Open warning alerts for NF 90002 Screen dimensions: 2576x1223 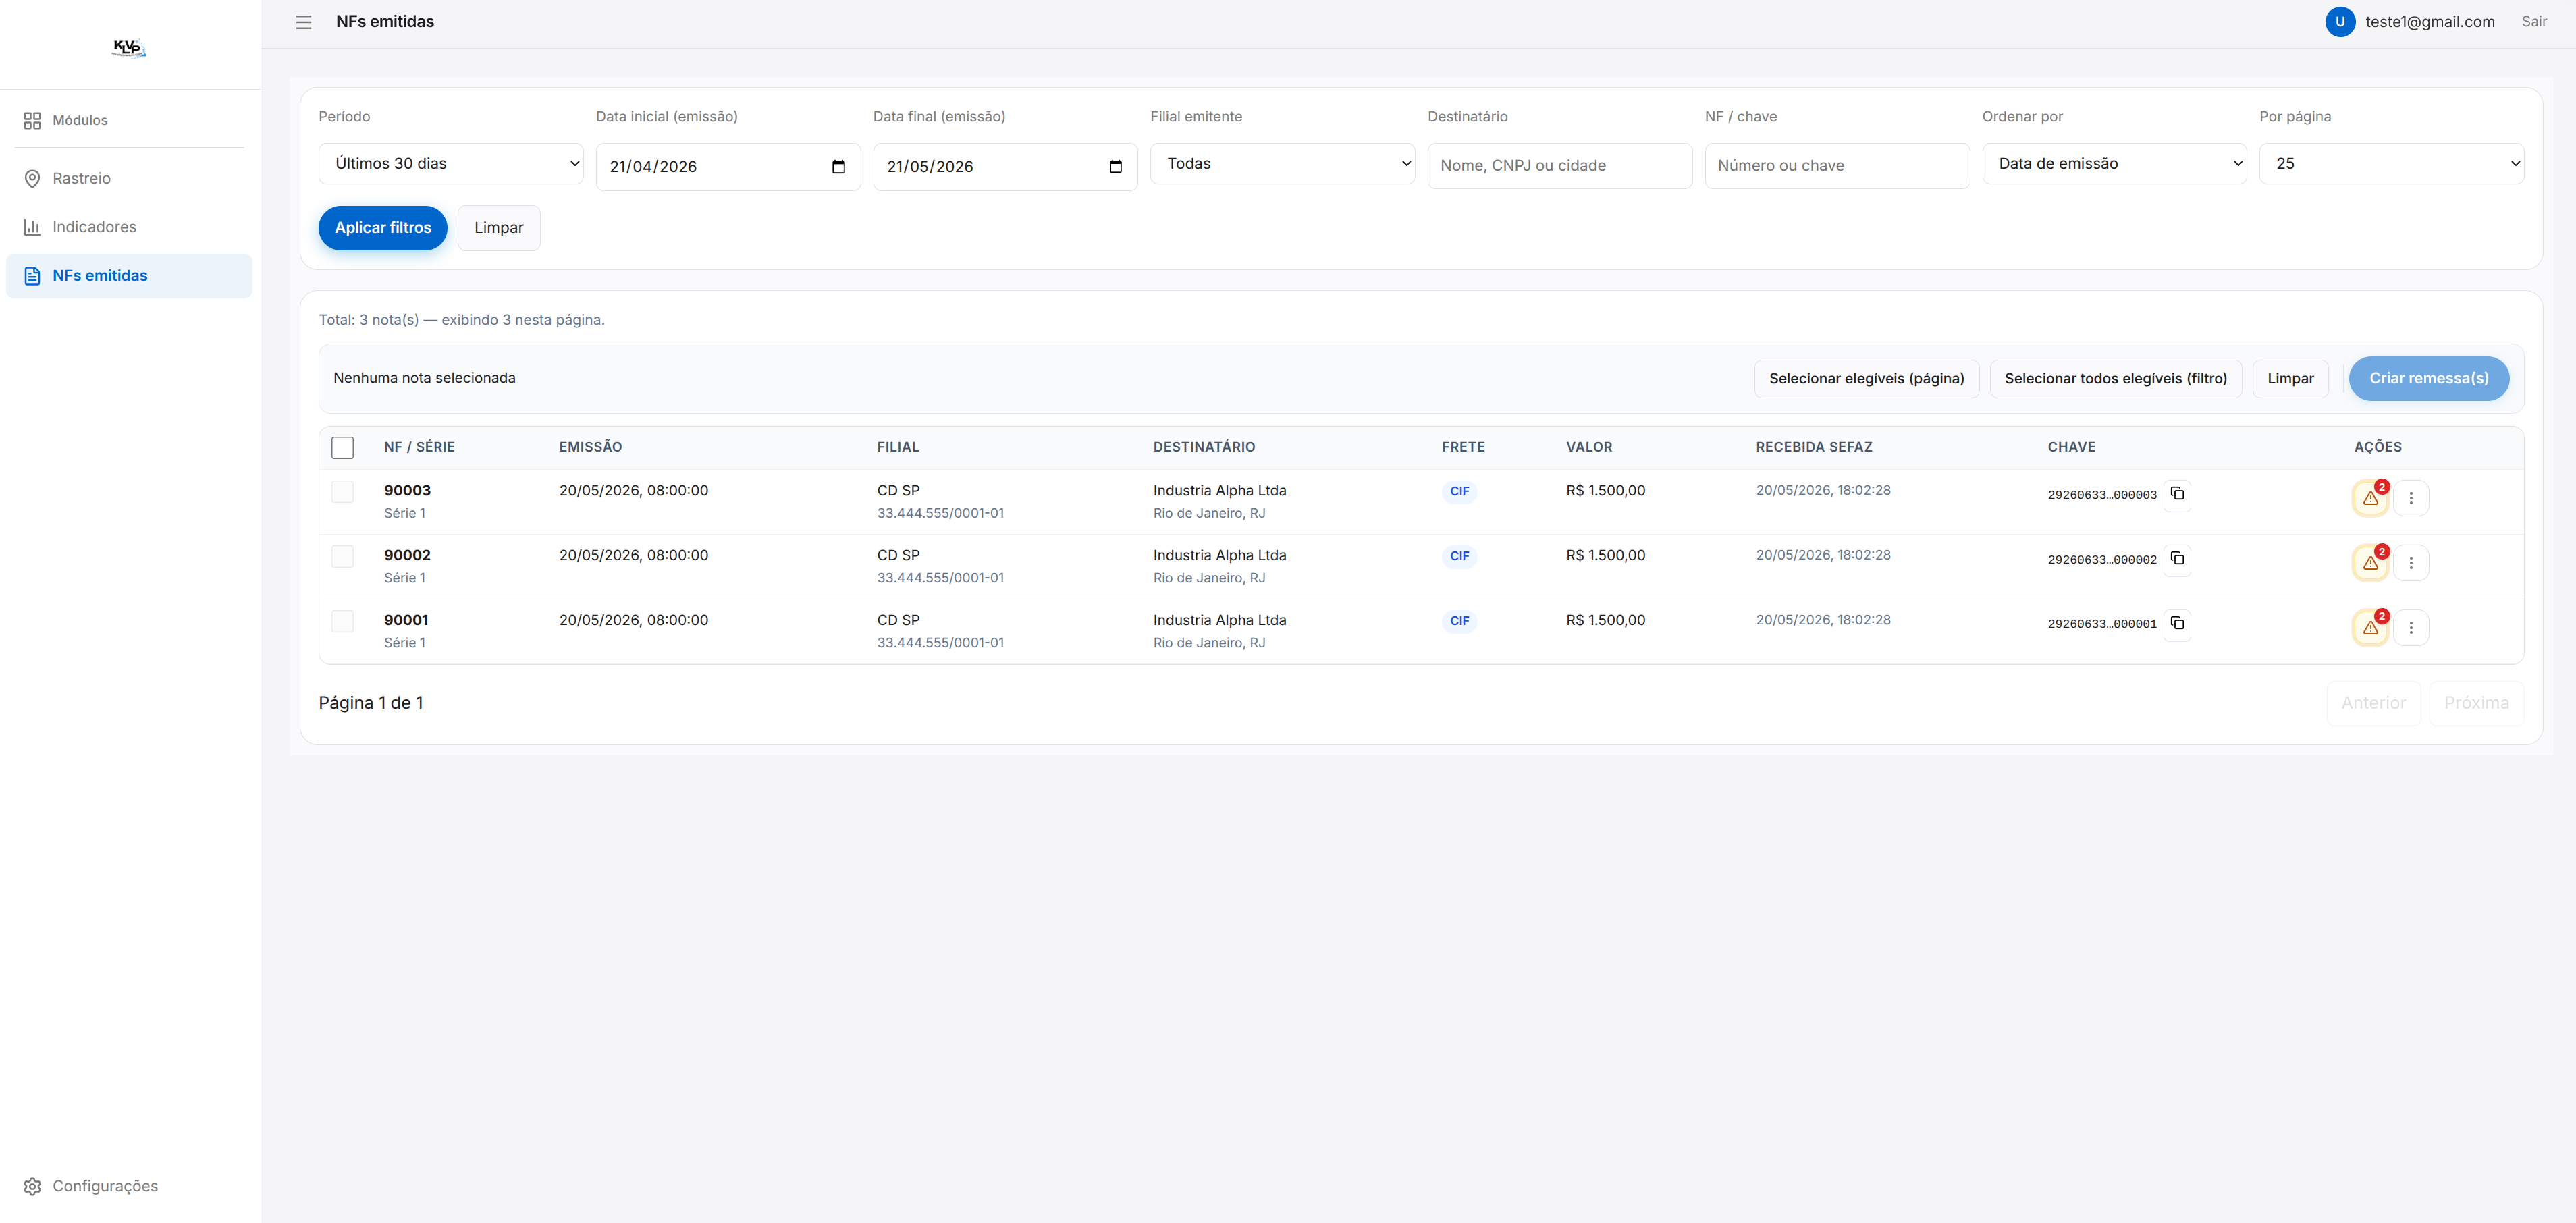point(2370,563)
